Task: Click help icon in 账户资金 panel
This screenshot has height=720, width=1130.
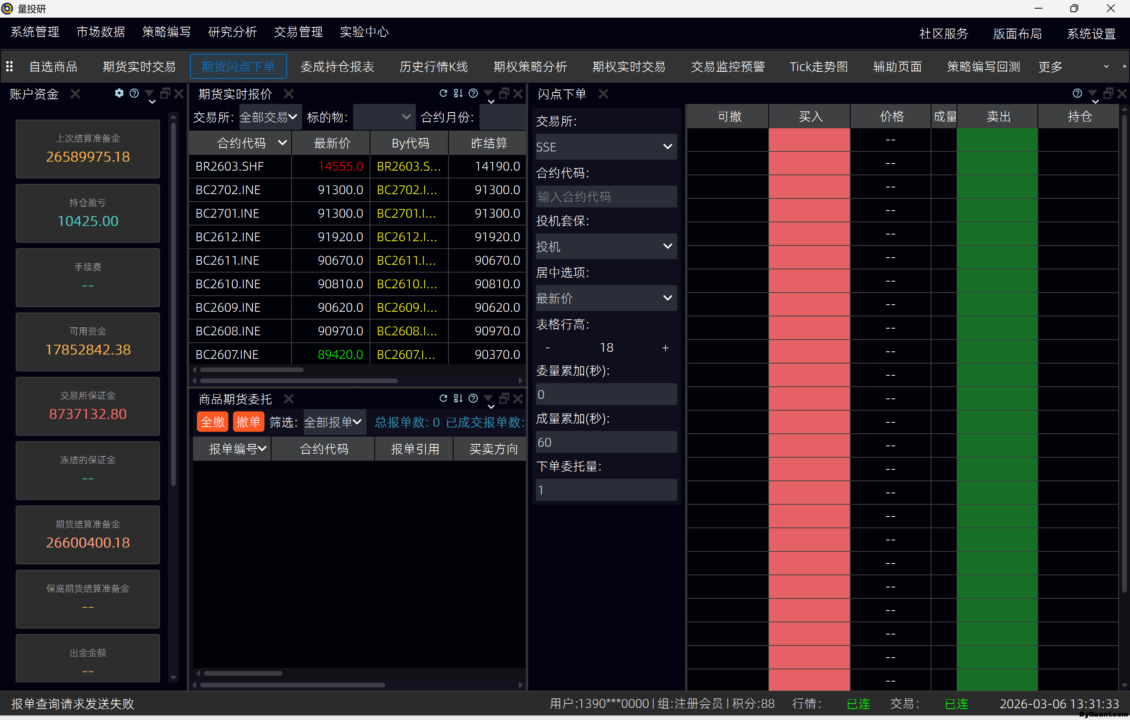Action: click(134, 93)
